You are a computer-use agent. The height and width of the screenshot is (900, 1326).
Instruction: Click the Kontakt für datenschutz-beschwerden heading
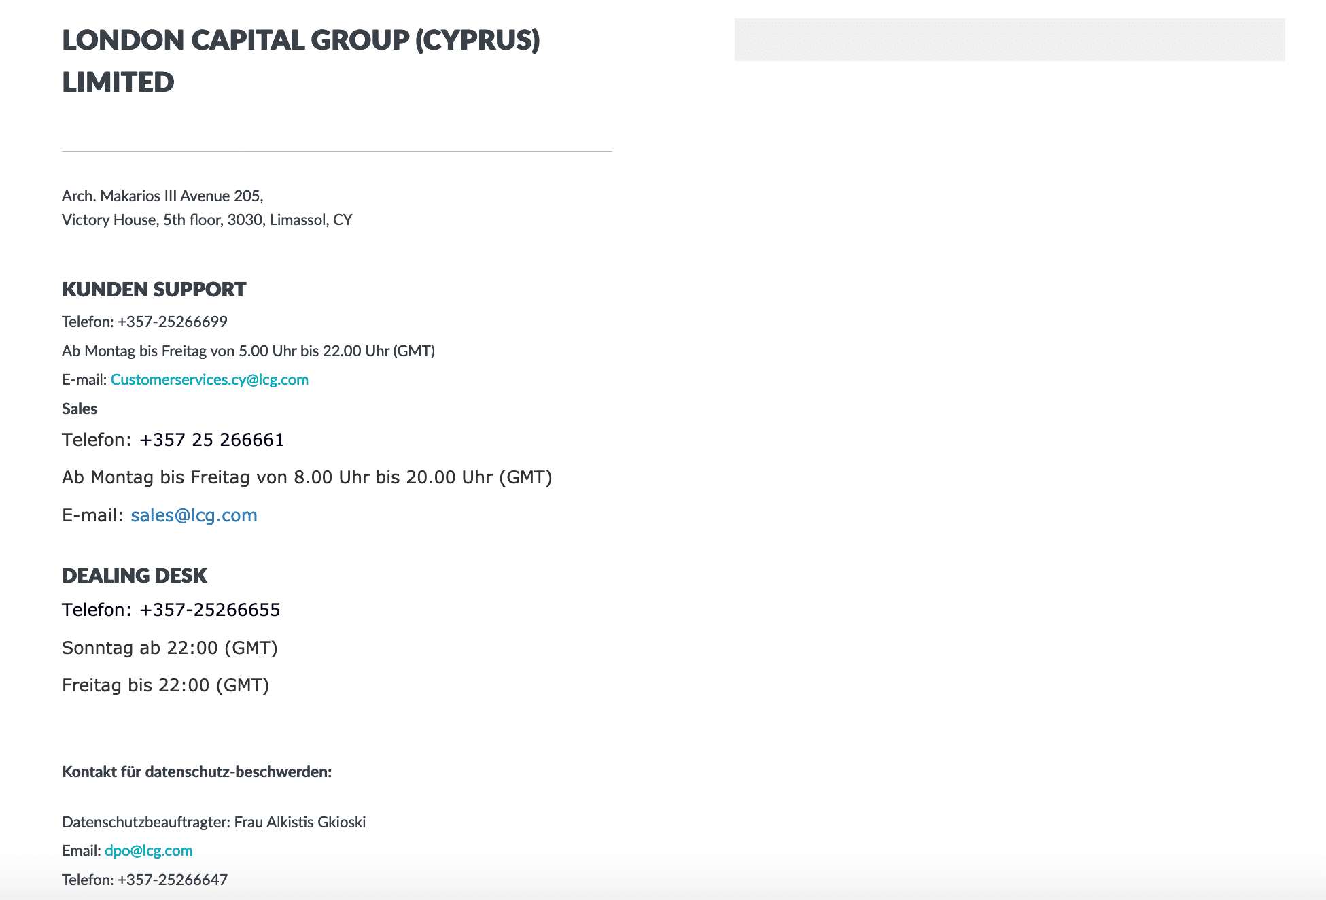pyautogui.click(x=196, y=772)
